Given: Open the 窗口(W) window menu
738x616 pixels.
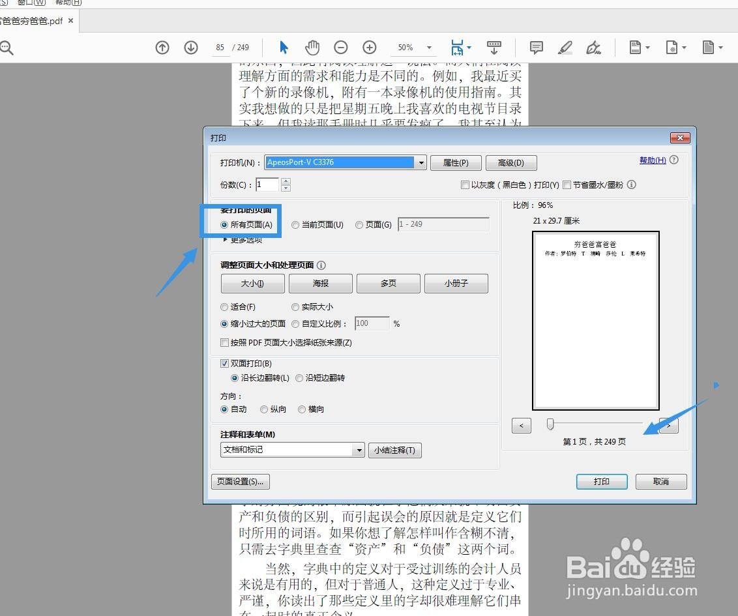Looking at the screenshot, I should [31, 3].
